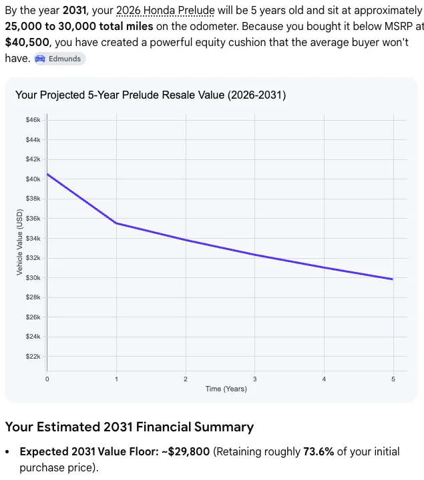Image resolution: width=424 pixels, height=480 pixels.
Task: Click the bold $40,500 purchase price
Action: (x=27, y=42)
